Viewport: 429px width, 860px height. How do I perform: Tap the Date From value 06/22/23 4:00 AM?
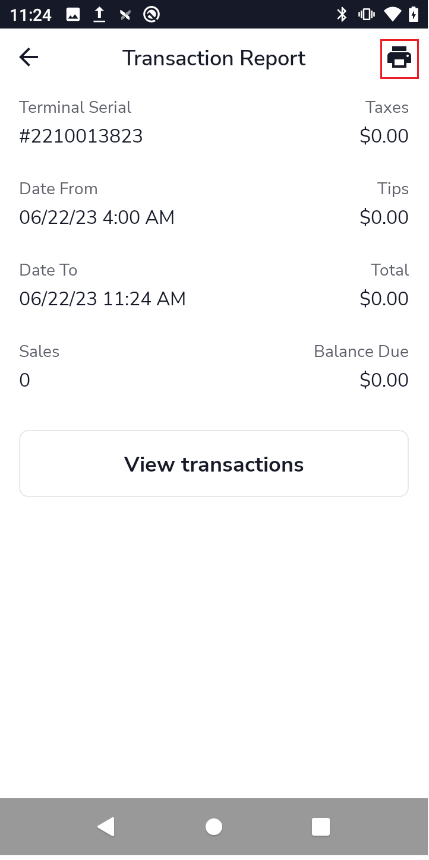point(97,217)
